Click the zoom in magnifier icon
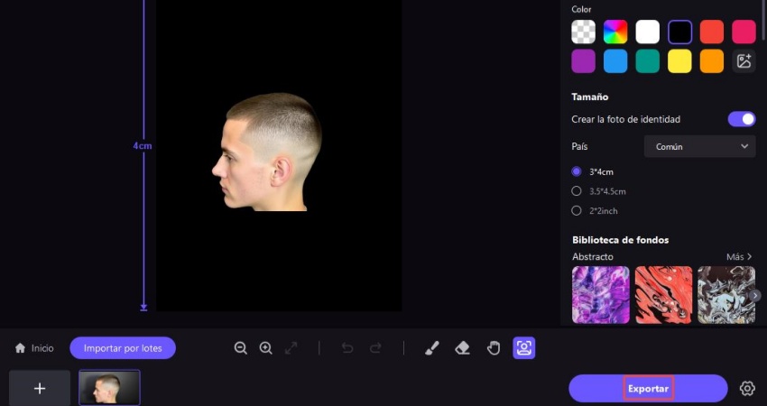The image size is (767, 406). pos(266,348)
